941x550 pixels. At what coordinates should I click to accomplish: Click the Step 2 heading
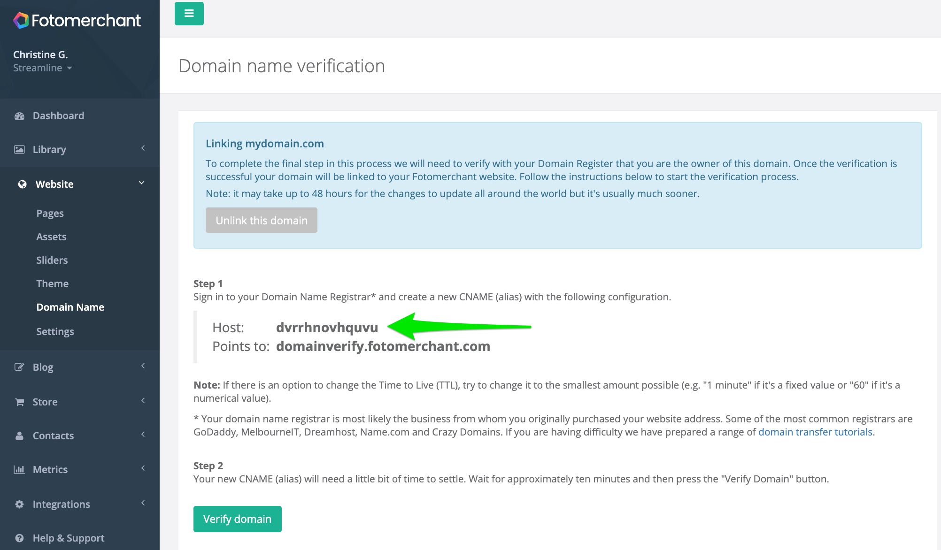[208, 466]
